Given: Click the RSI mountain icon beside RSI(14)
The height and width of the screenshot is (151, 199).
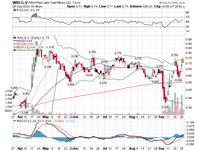Looking at the screenshot, I should tap(15, 10).
